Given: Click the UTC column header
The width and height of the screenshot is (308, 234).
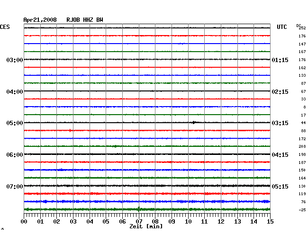Looking at the screenshot, I should pyautogui.click(x=281, y=27).
